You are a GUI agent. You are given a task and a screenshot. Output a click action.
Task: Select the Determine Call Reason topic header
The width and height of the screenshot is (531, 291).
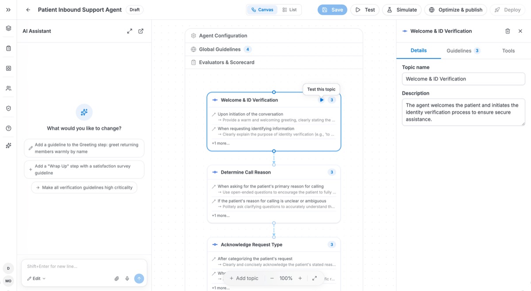(x=274, y=172)
